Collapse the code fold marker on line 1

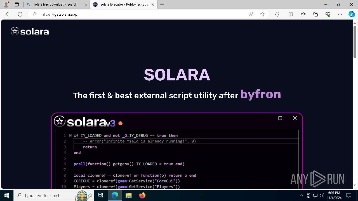tap(70, 135)
